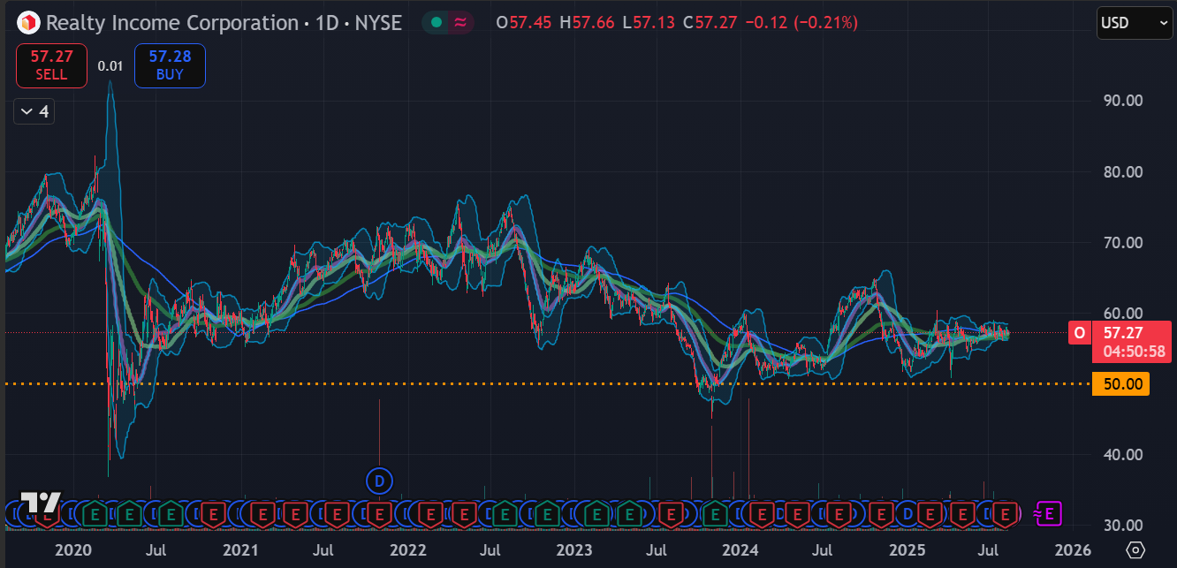Click the change value −0.12 (−0.21%)
The height and width of the screenshot is (568, 1177).
(x=801, y=22)
